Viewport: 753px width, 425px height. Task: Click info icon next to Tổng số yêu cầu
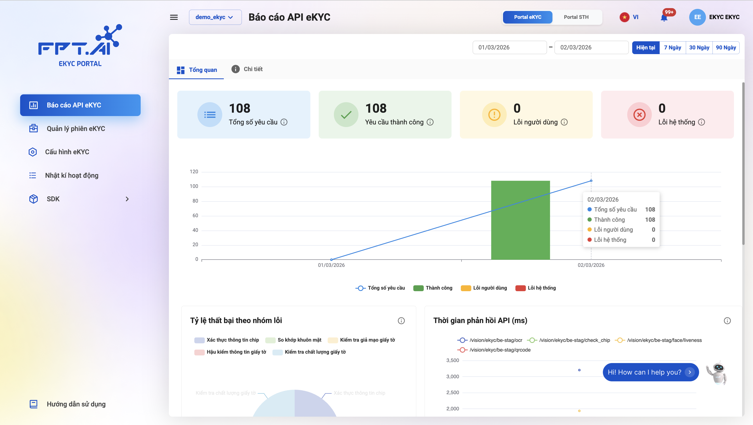coord(284,122)
